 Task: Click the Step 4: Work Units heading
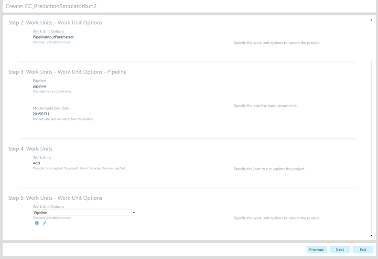pyautogui.click(x=30, y=149)
